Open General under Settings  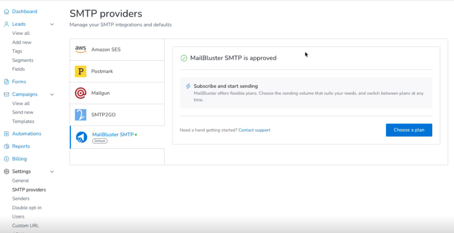click(20, 181)
